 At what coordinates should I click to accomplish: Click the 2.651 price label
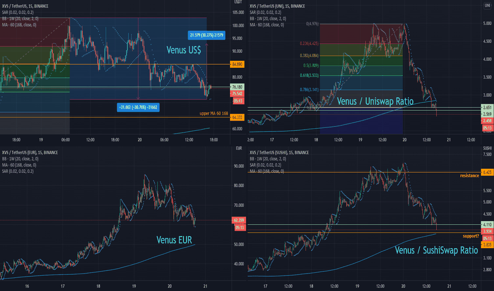pos(487,107)
